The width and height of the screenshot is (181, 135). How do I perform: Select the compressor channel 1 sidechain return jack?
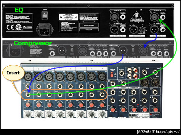(x=166, y=54)
